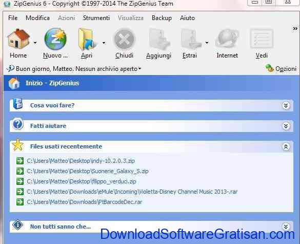This screenshot has width=300, height=244.
Task: Click the info diamond icon beside Non tutti sanno che
Action: [x=18, y=224]
